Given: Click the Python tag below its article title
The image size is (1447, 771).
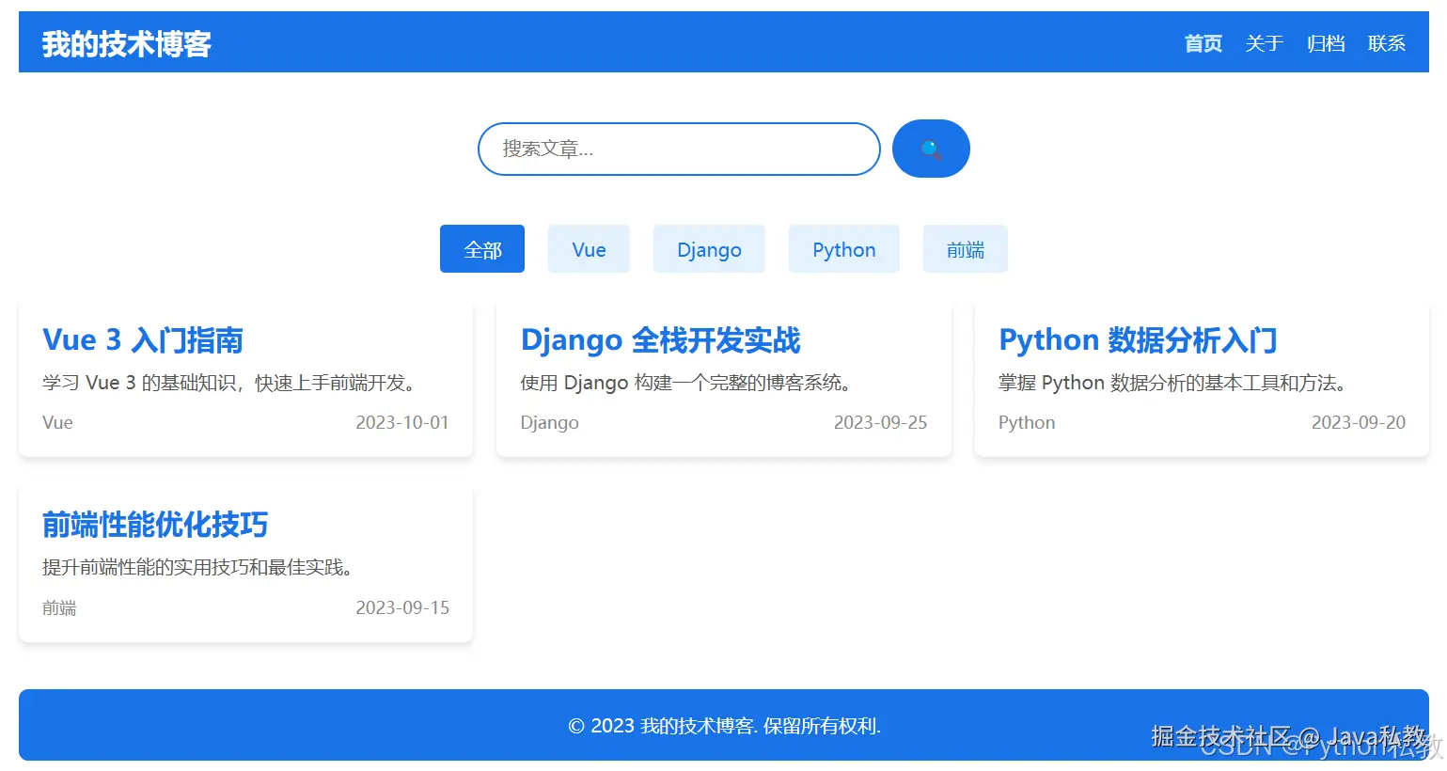Looking at the screenshot, I should click(x=1026, y=422).
